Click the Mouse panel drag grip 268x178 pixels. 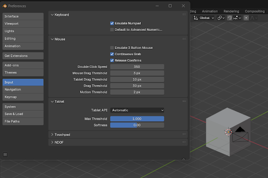184,39
